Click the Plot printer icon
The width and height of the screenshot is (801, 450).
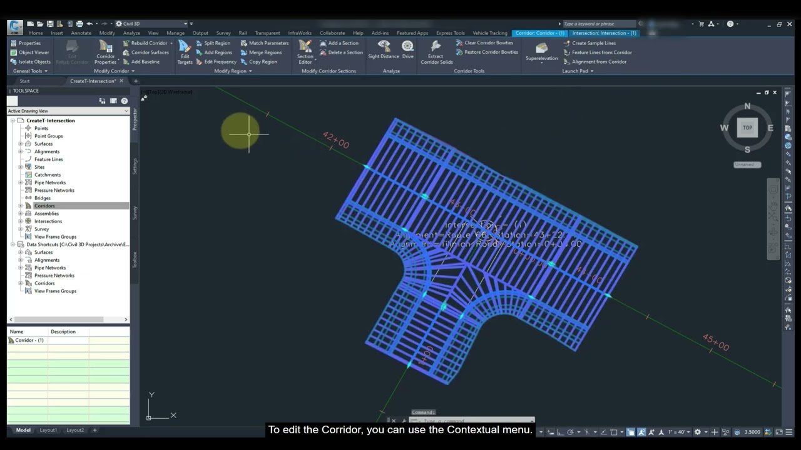(79, 24)
